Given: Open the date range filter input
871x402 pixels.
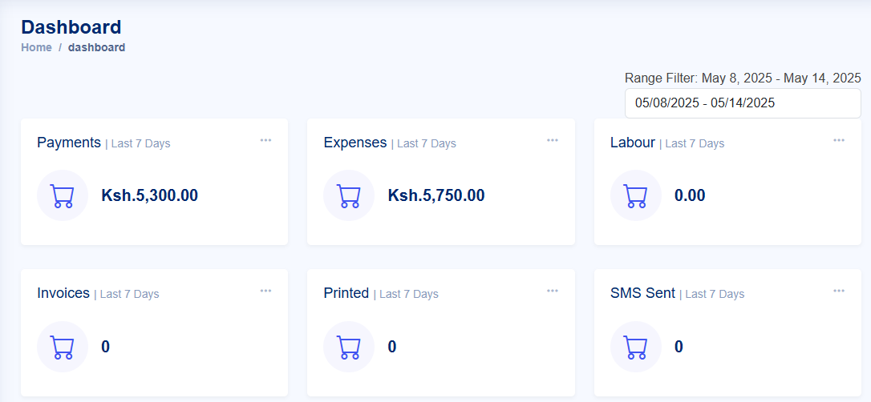Looking at the screenshot, I should 743,103.
